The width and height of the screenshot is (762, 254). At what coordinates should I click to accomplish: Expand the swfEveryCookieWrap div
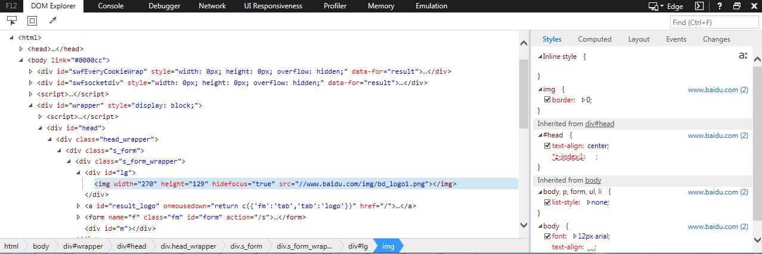(31, 71)
